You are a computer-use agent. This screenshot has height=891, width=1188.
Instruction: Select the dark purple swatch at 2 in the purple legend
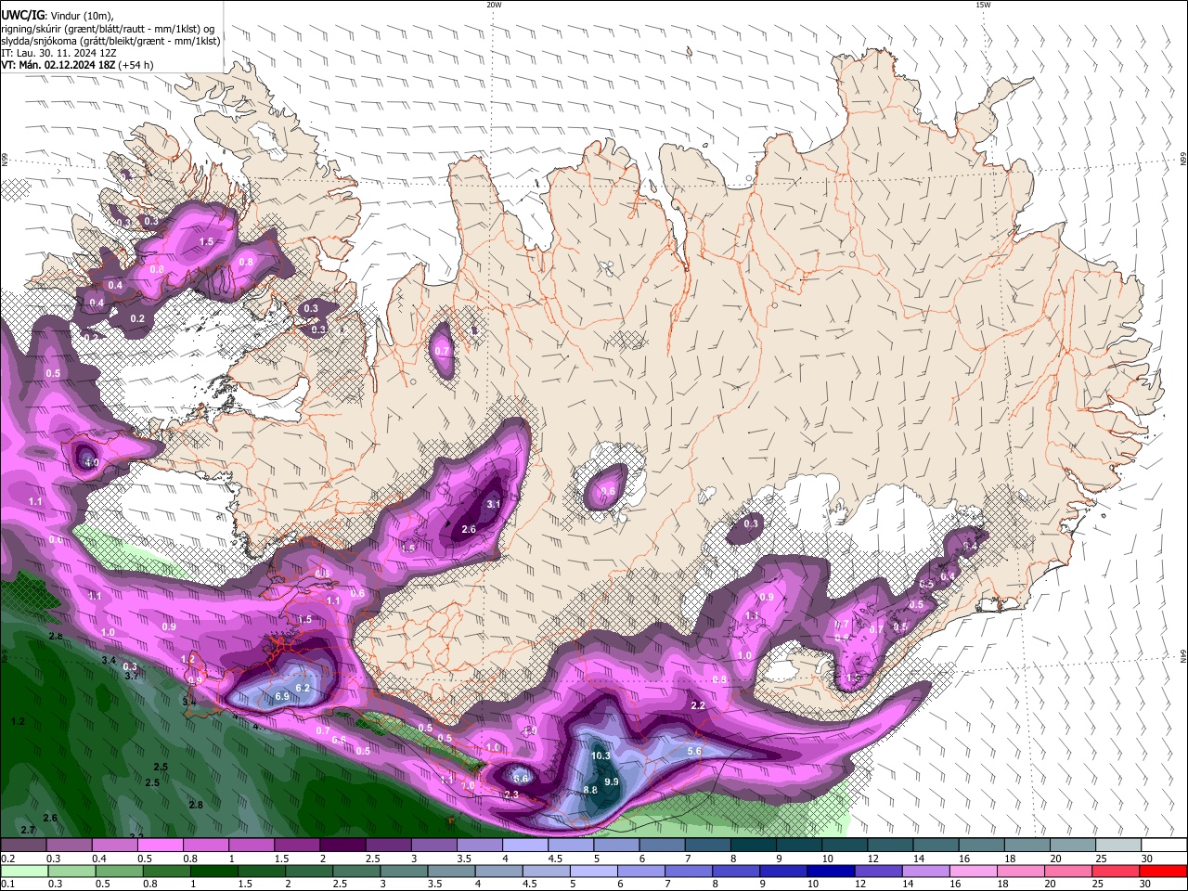pos(342,846)
